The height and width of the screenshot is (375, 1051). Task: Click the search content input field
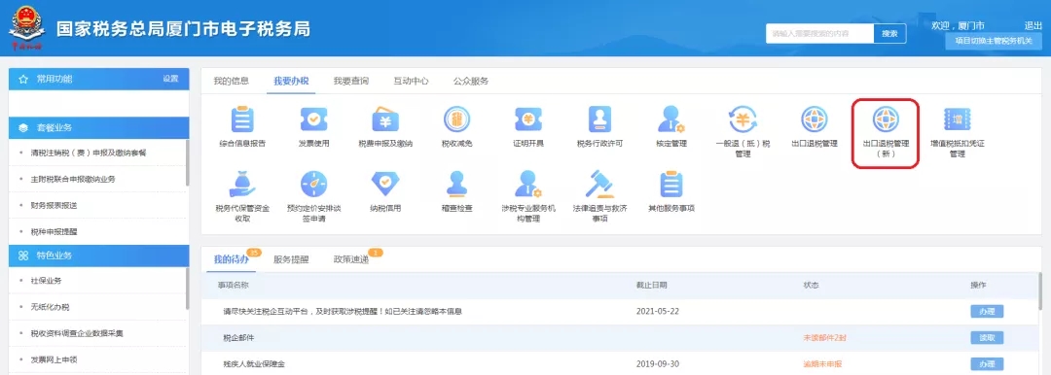coord(819,33)
